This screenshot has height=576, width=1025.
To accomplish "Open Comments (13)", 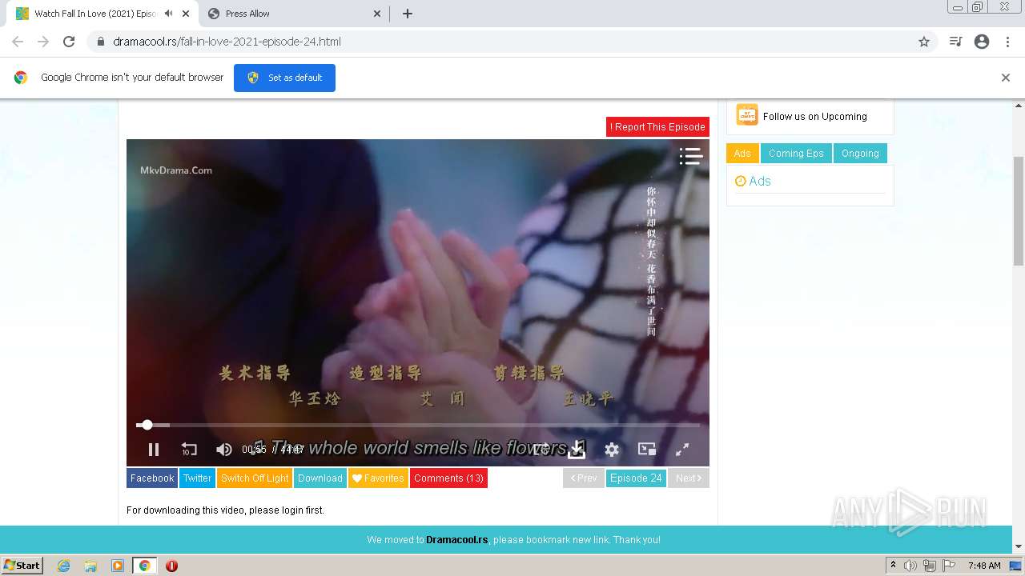I will (448, 478).
